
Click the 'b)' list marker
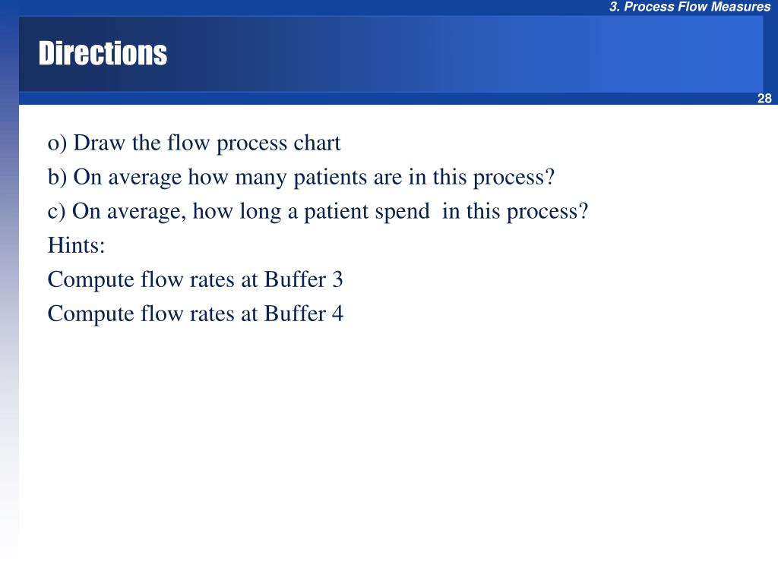click(57, 178)
